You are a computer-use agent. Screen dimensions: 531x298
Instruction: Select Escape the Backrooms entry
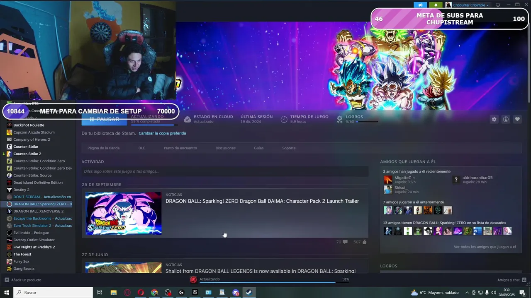tap(39, 219)
